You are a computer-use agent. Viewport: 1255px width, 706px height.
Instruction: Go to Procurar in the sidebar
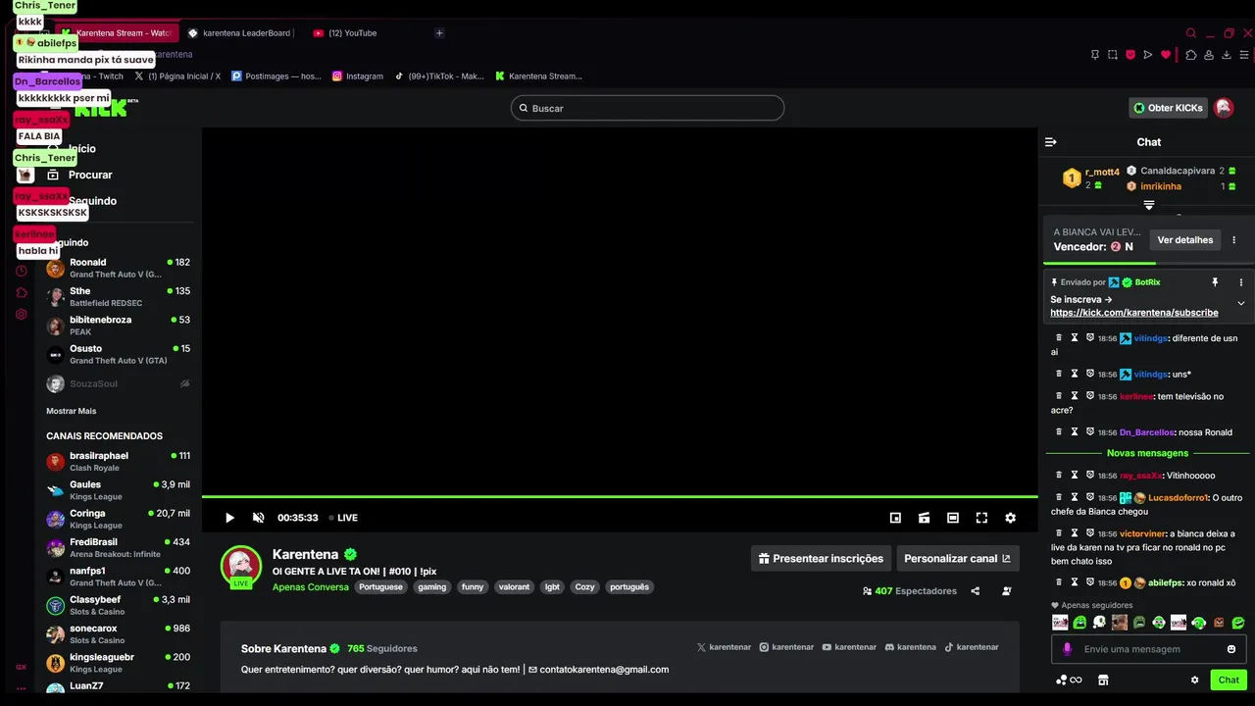(x=80, y=175)
